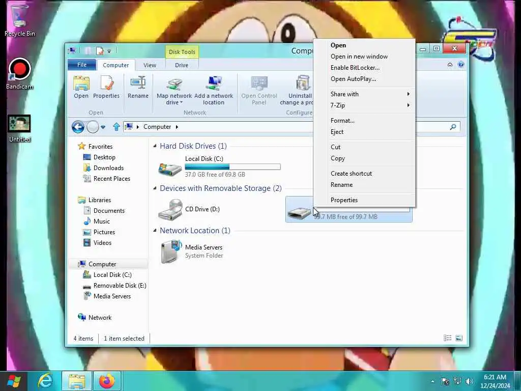Screen dimensions: 521x391
Task: Open Desktop in the Favorites pane
Action: (x=104, y=157)
